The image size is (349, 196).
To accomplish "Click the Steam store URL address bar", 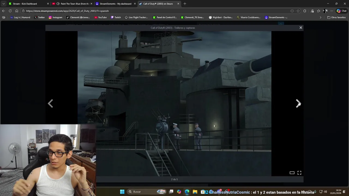I will pyautogui.click(x=155, y=11).
